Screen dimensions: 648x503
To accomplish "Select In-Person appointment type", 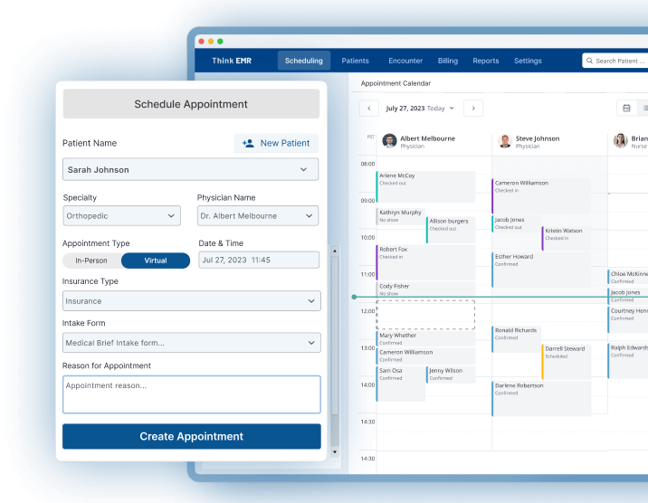I will [x=91, y=261].
